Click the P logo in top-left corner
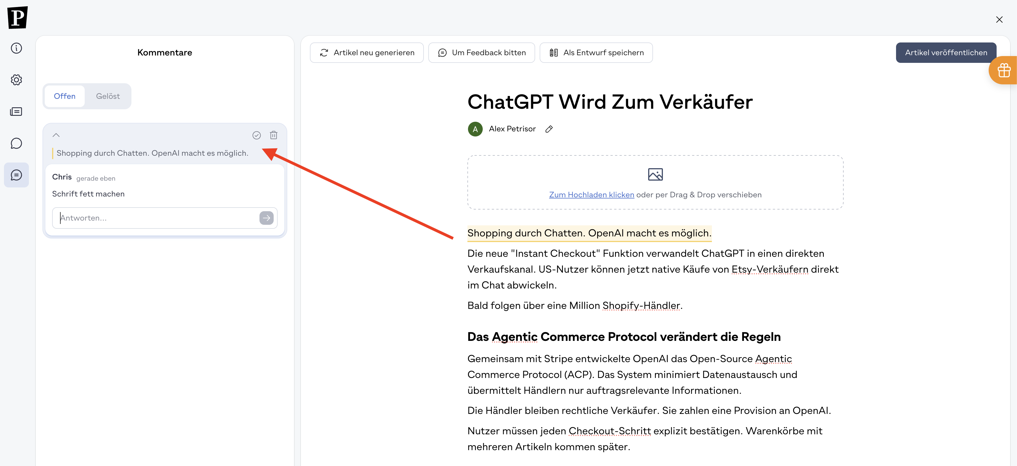Image resolution: width=1017 pixels, height=466 pixels. 17,17
